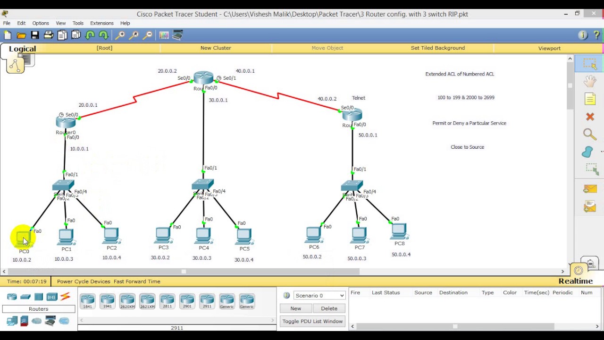Choose the 2620XM router model
This screenshot has height=340, width=604.
point(127,301)
